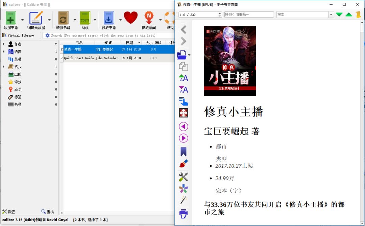
Task: Expand Add books dropdown arrow
Action: click(22, 20)
